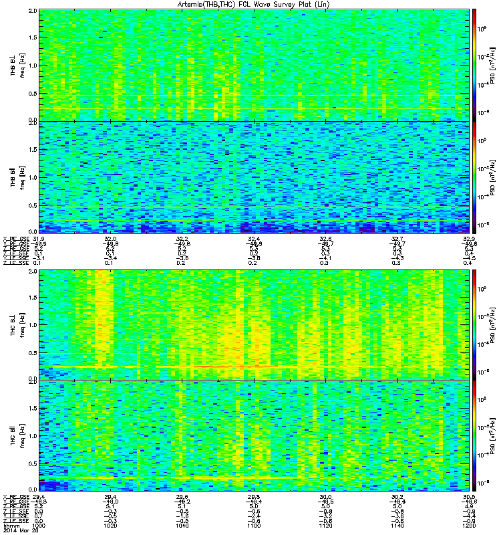Click the '30.2' X_RE_GSE position value
The width and height of the screenshot is (501, 535).
pos(397,496)
